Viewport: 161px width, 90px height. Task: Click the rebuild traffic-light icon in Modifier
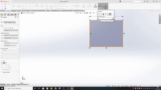(103, 14)
